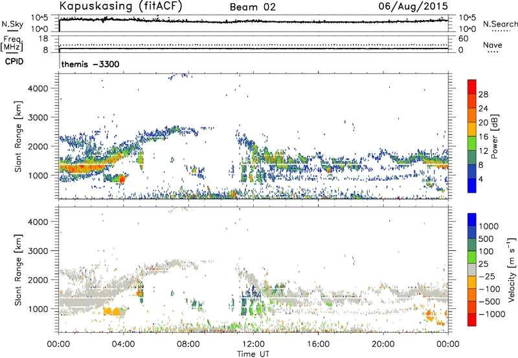Click the "16" label on Power colorbar
518x358 pixels.
pos(483,137)
